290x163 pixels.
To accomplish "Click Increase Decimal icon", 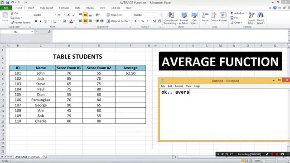I will [x=155, y=21].
